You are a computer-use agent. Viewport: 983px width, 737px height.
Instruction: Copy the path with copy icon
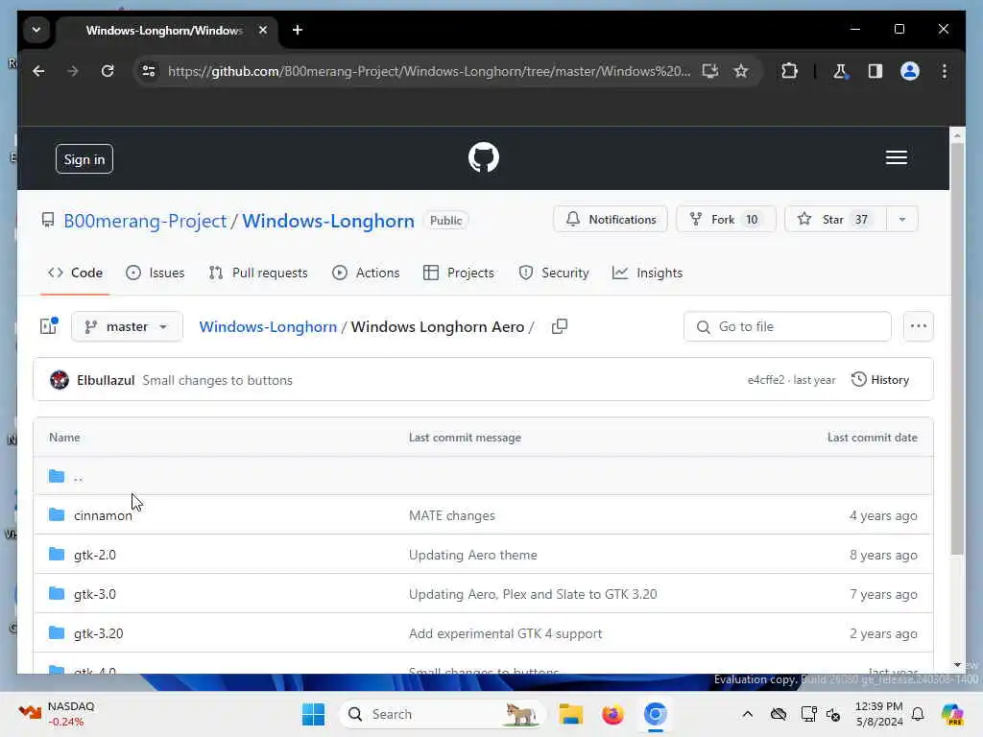[560, 326]
